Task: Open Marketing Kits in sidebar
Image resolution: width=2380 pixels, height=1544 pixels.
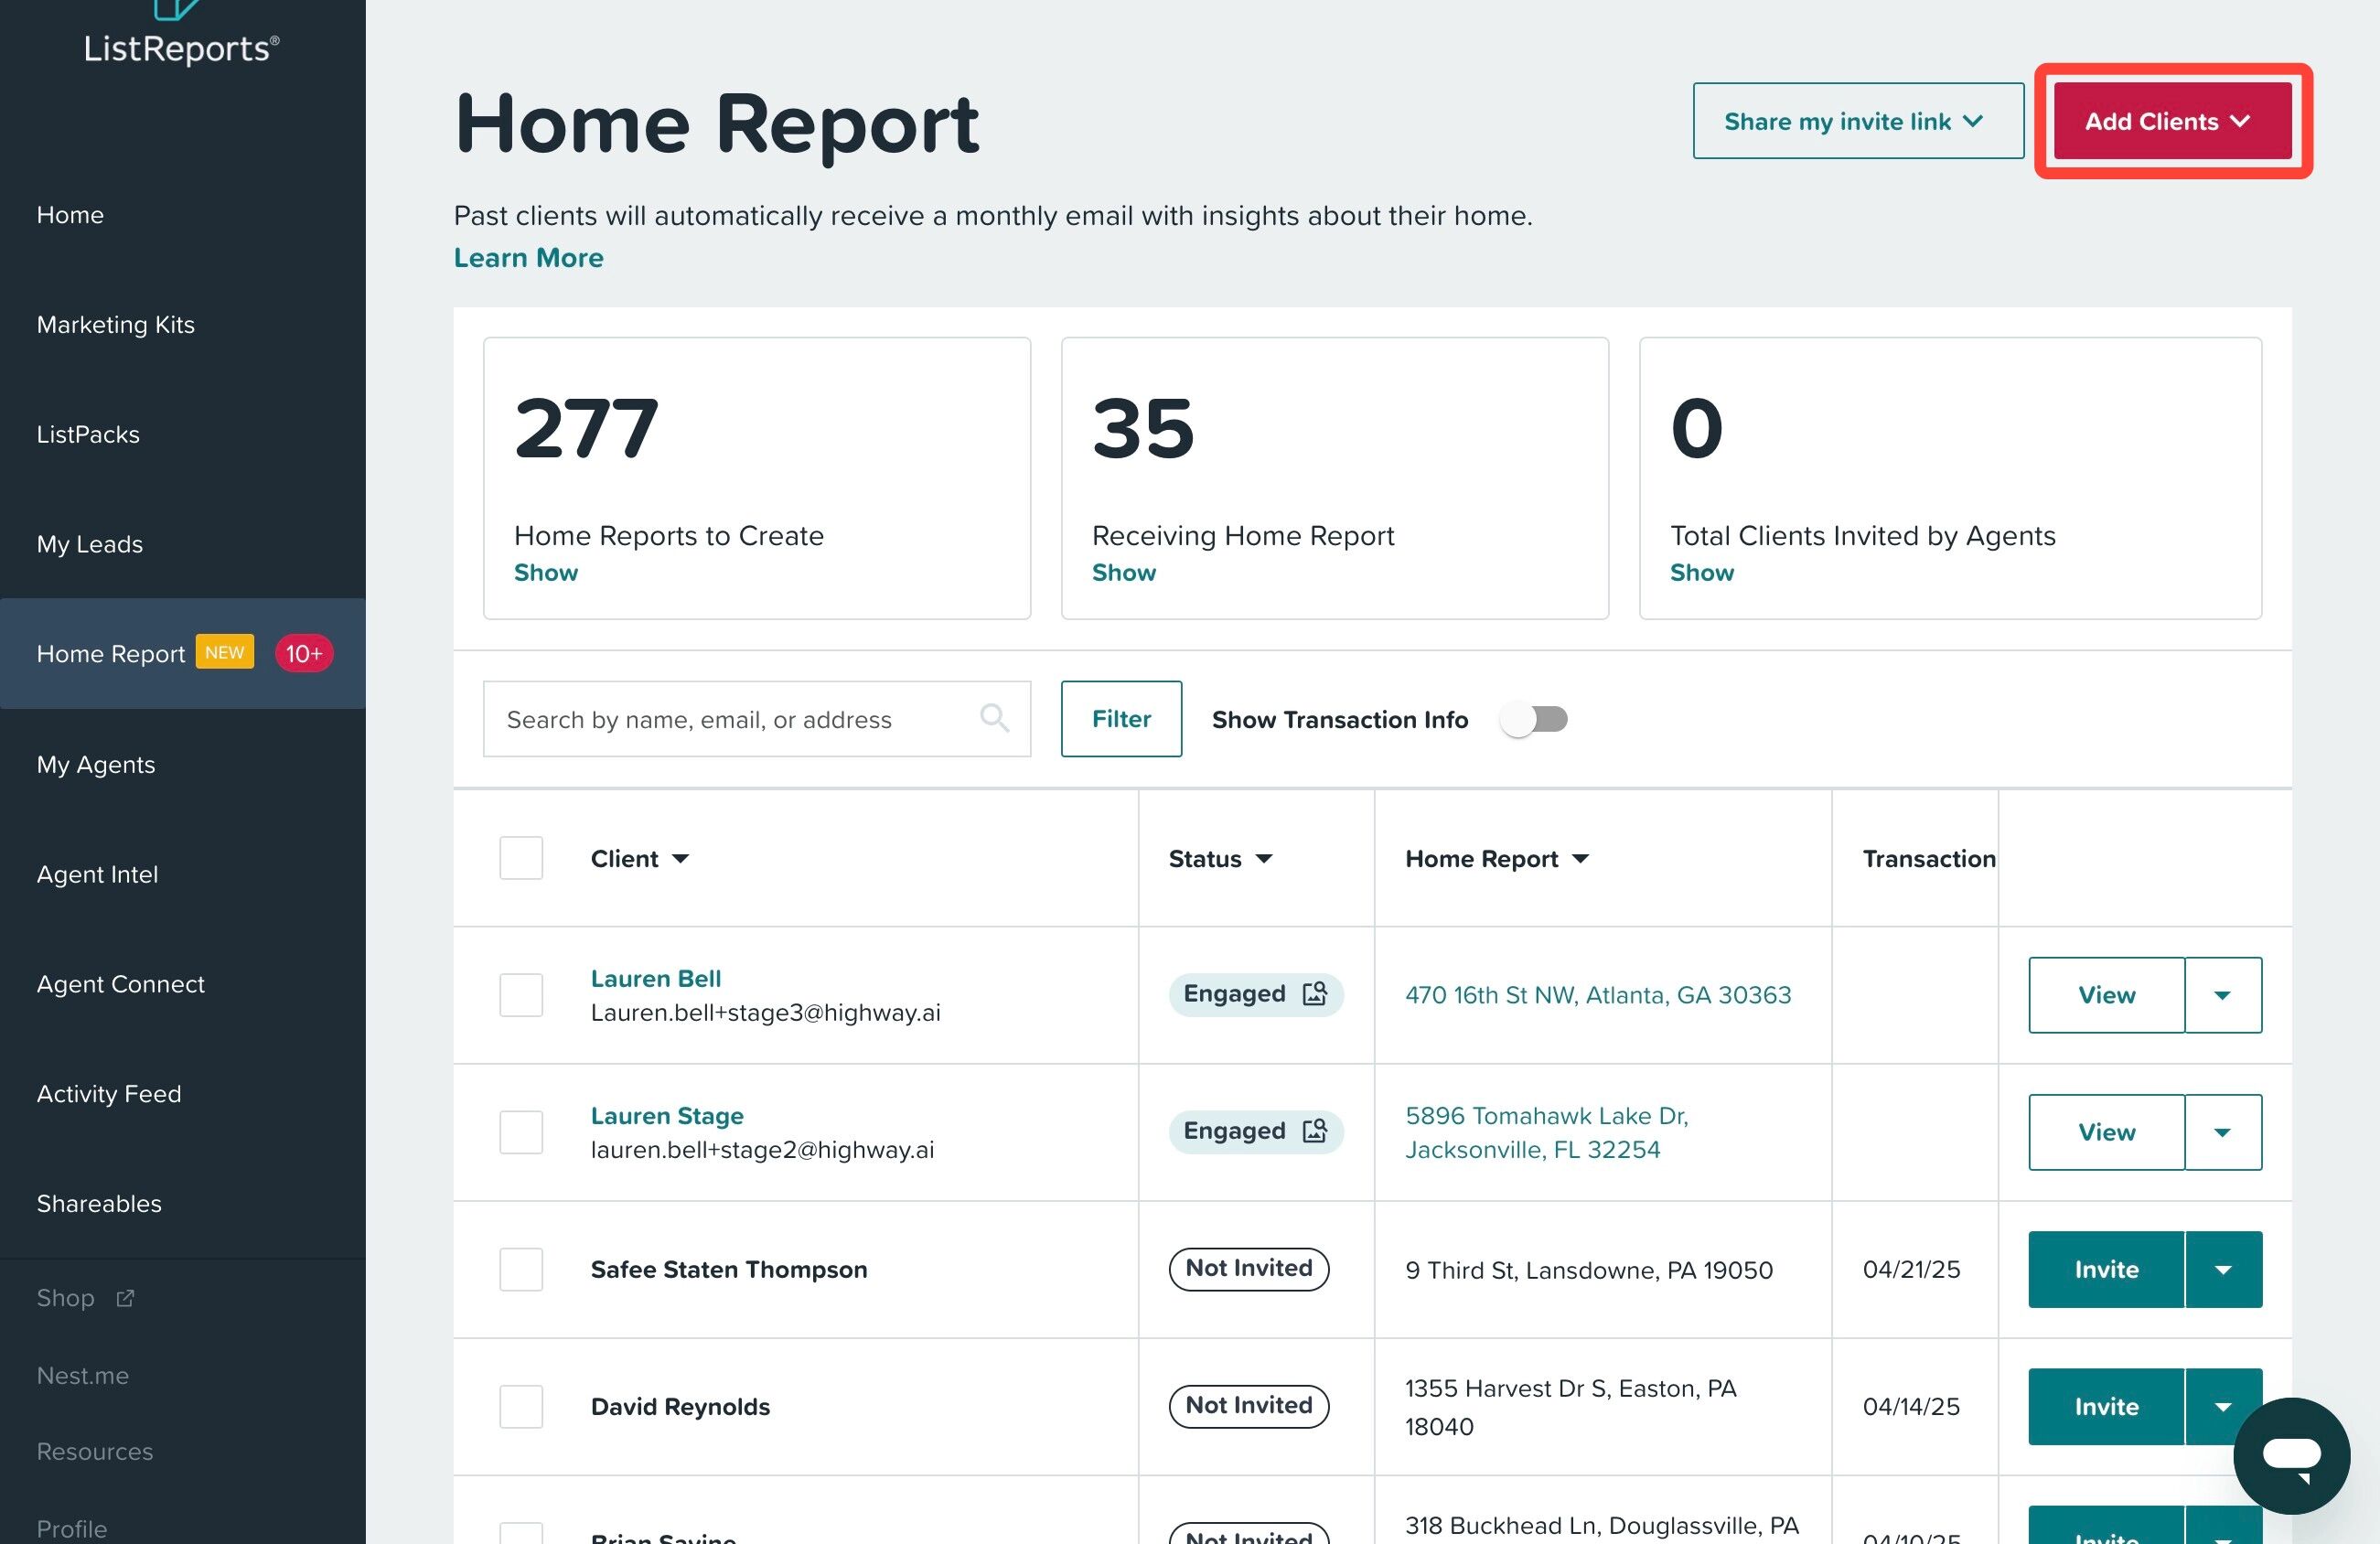Action: click(x=116, y=325)
